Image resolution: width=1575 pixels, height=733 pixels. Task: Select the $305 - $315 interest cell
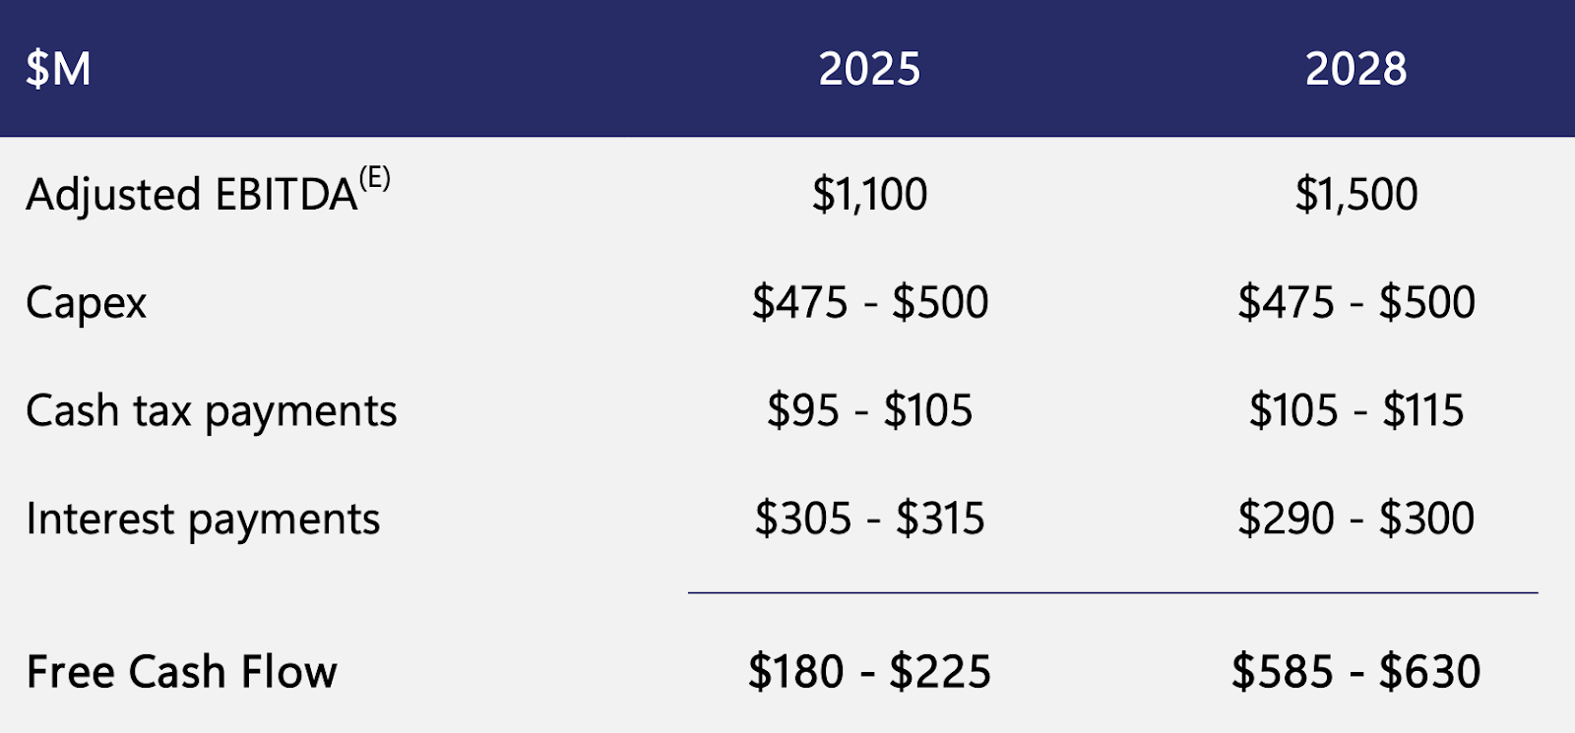tap(869, 519)
